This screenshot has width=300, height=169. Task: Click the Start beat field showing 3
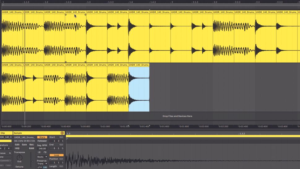[x=58, y=141]
